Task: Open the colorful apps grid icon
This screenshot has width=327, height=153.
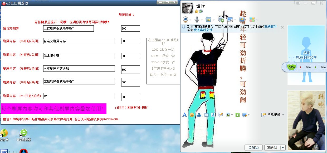Action: click(252, 19)
